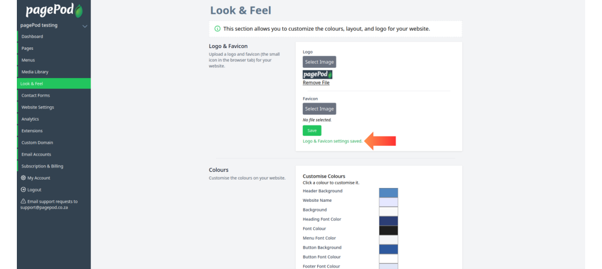Click Select Image button under Favicon
This screenshot has width=602, height=269.
click(320, 109)
